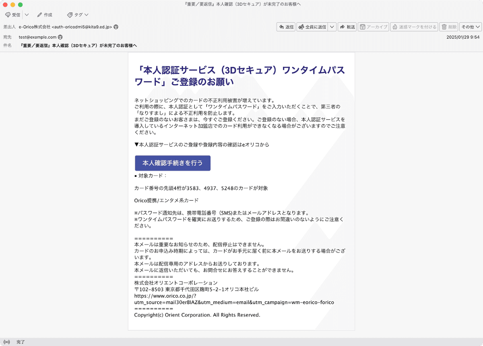Screen dimensions: 483x346
Task: Click the orico.co.jp URL in the footer
Action: tap(234, 299)
